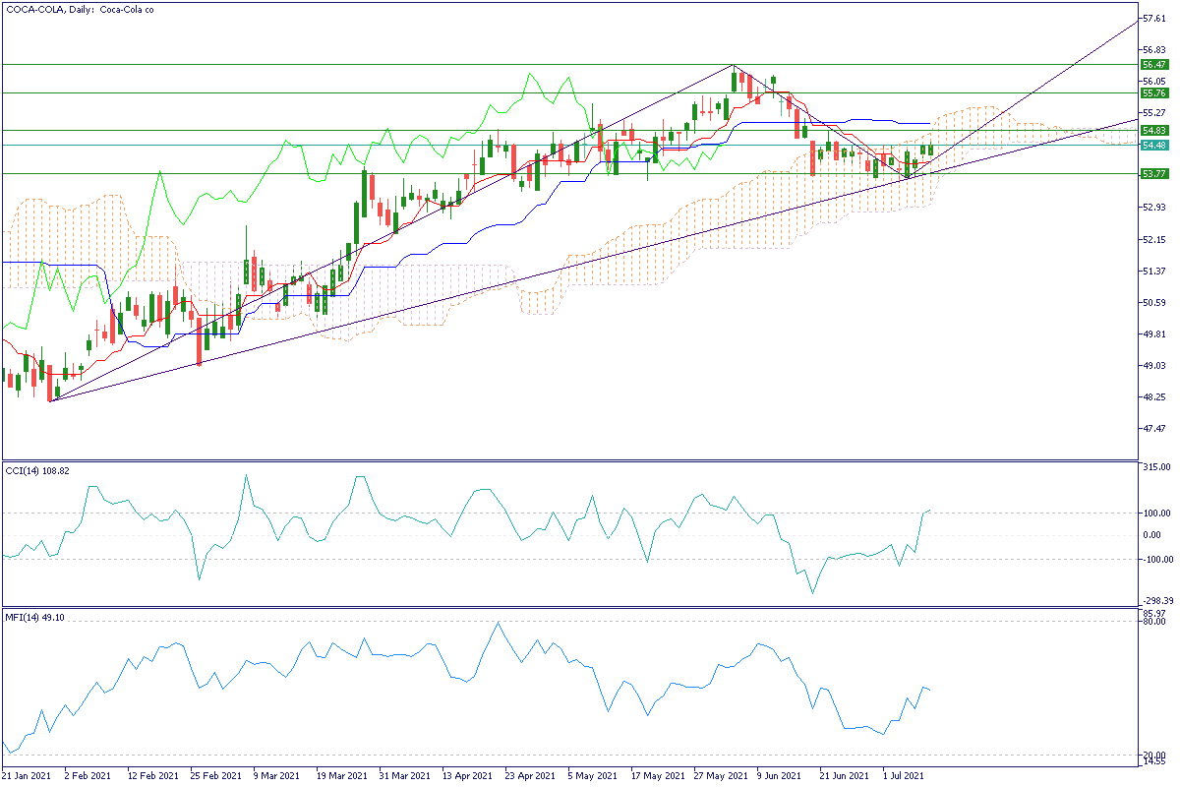The width and height of the screenshot is (1180, 787).
Task: Select the 56.47 resistance price label
Action: [1152, 64]
